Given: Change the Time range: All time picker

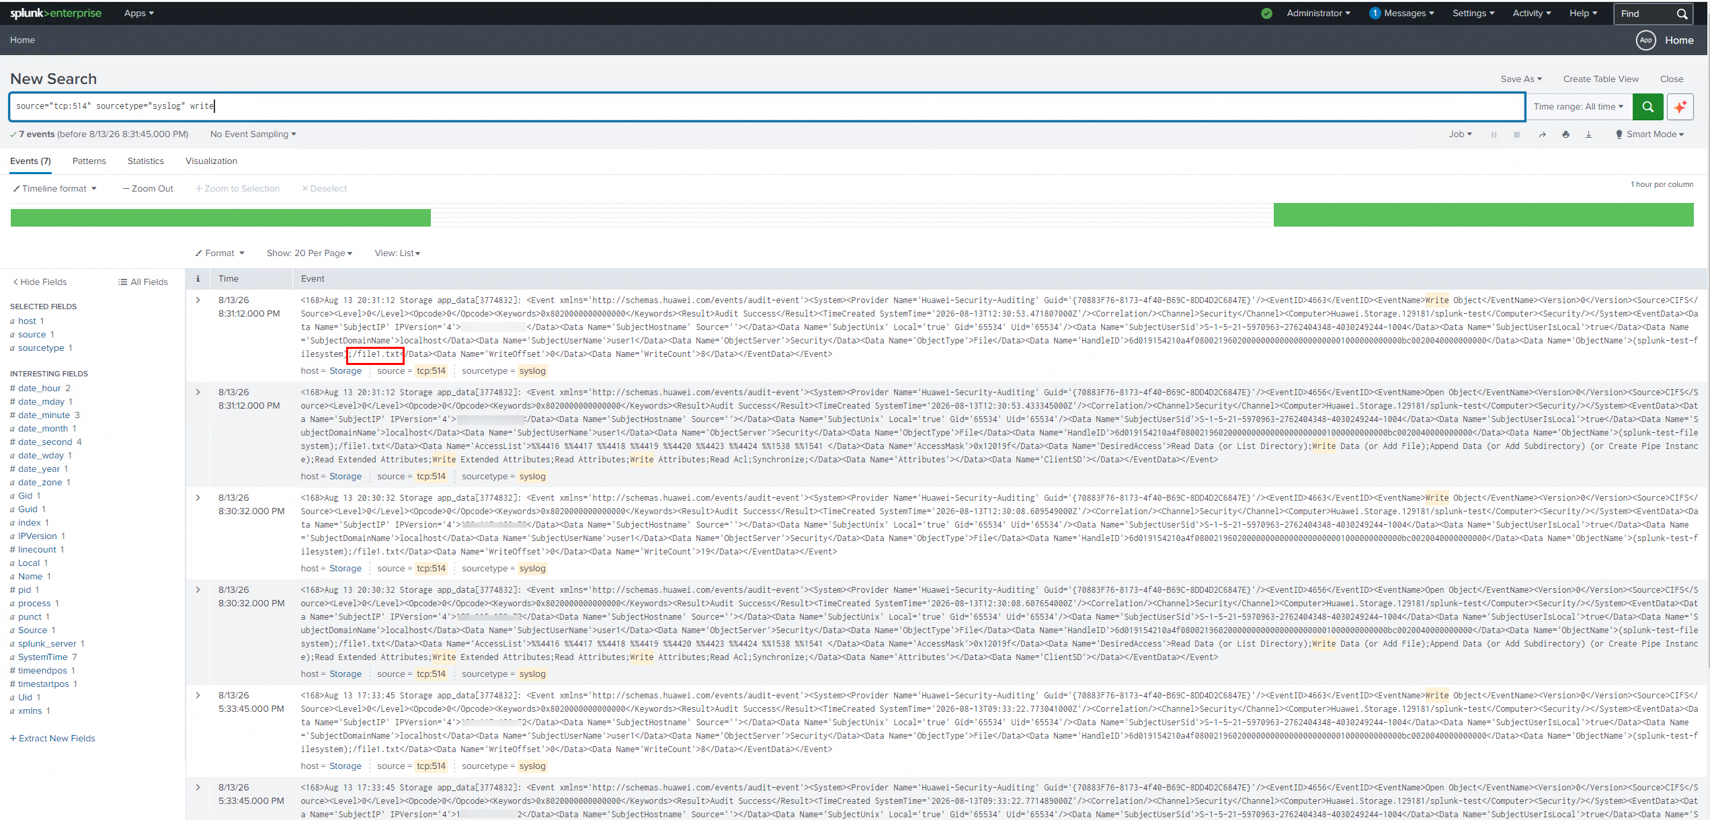Looking at the screenshot, I should [1578, 107].
